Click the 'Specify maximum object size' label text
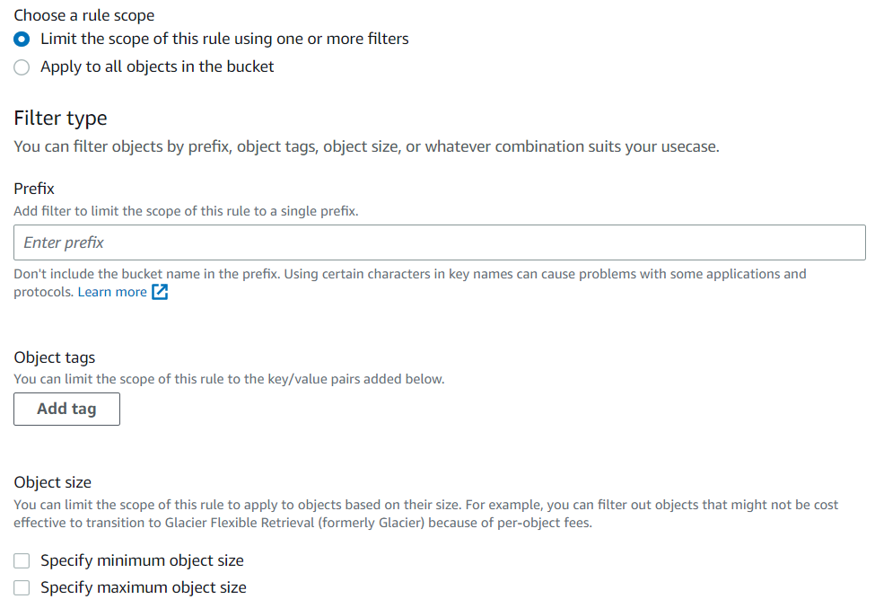This screenshot has width=875, height=608. coord(144,587)
